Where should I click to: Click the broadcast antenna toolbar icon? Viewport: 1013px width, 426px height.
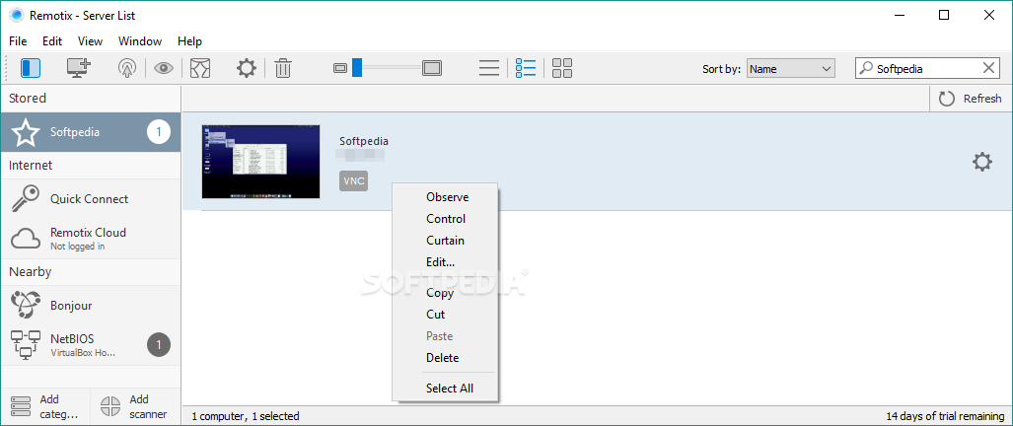[x=127, y=68]
